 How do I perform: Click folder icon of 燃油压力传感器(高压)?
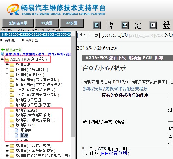point(12,105)
